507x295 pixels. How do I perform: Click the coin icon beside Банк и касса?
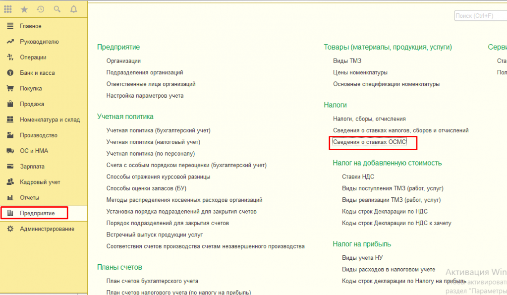pyautogui.click(x=10, y=73)
